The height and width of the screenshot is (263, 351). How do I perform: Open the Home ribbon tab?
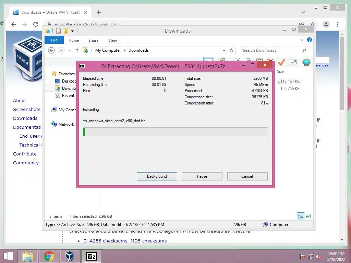(x=73, y=40)
